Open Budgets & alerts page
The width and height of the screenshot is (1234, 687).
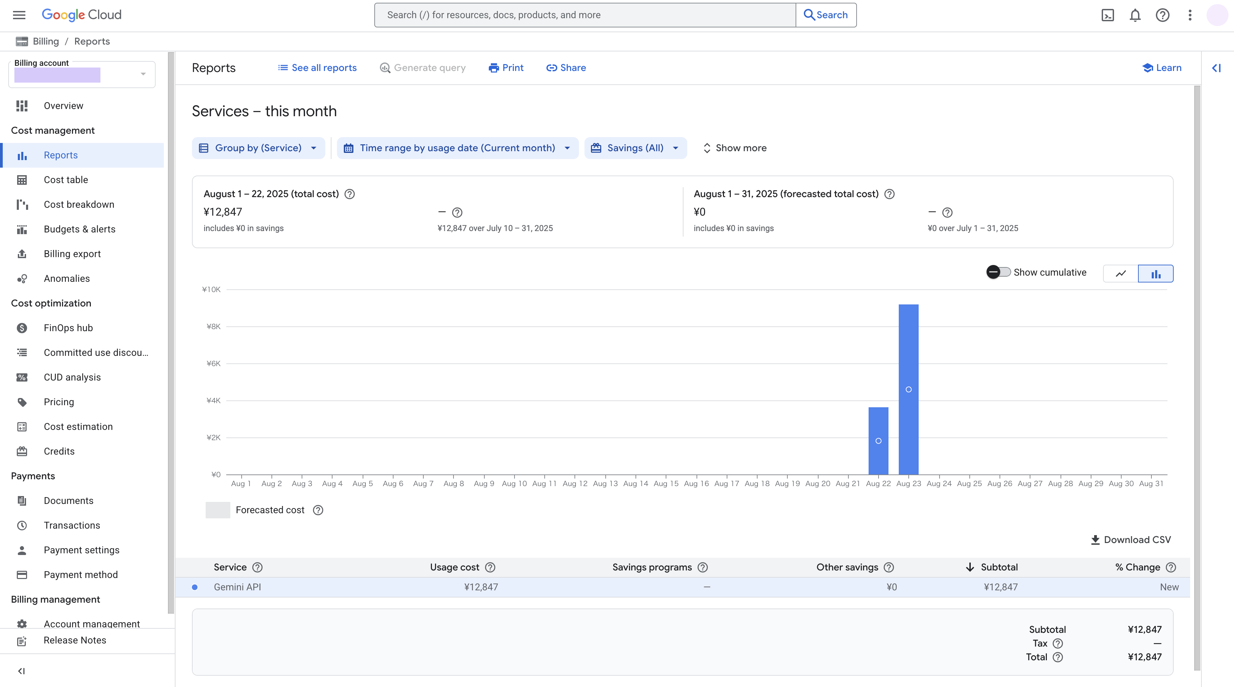point(82,229)
